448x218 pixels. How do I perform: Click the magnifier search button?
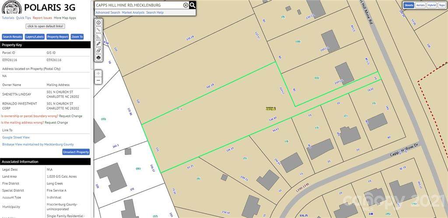pos(192,5)
